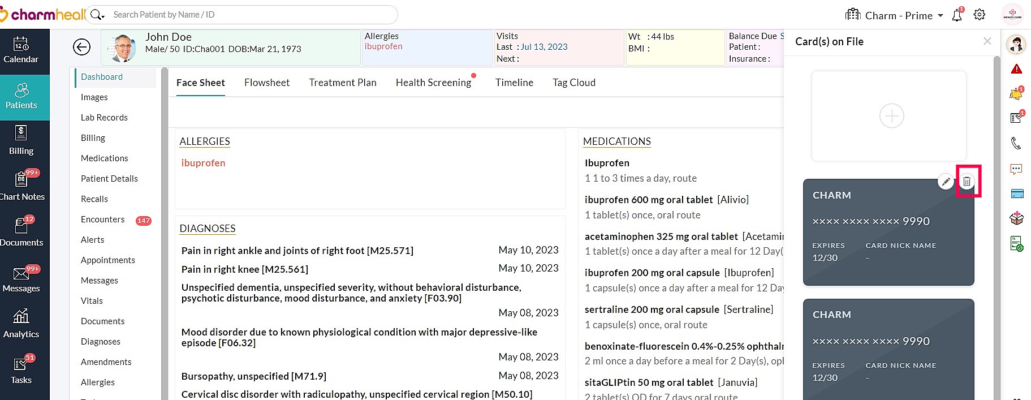Open the phone call icon in right sidebar

point(1016,143)
